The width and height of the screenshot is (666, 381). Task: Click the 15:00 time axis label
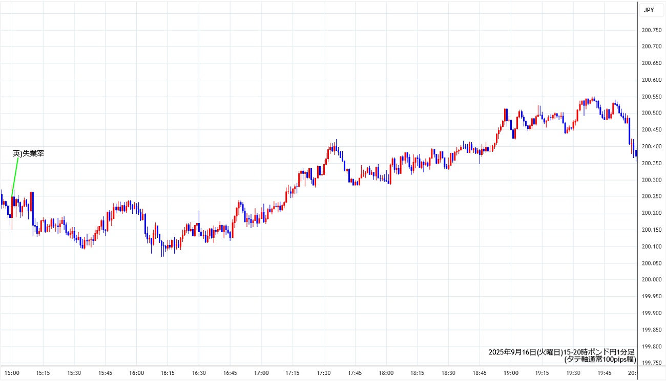12,373
